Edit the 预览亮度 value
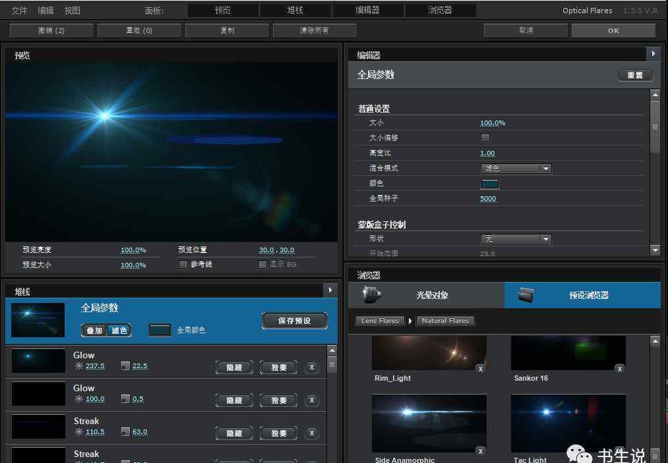The height and width of the screenshot is (463, 668). point(133,250)
